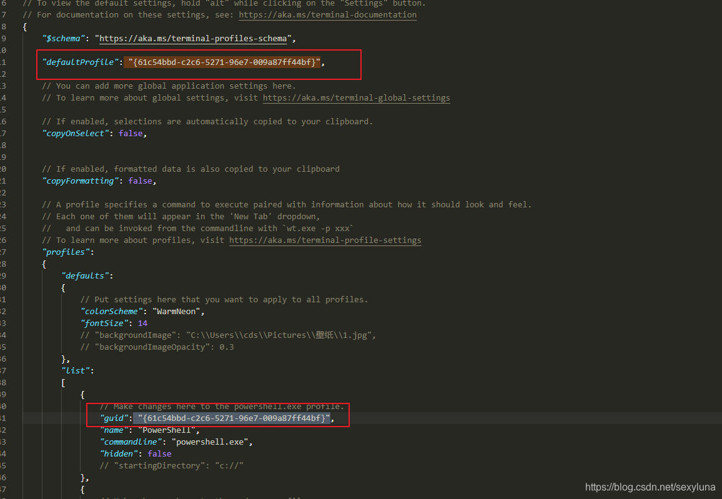Click comment "Make changes here to the powershell.exe profile"
This screenshot has height=499, width=722.
click(x=222, y=407)
